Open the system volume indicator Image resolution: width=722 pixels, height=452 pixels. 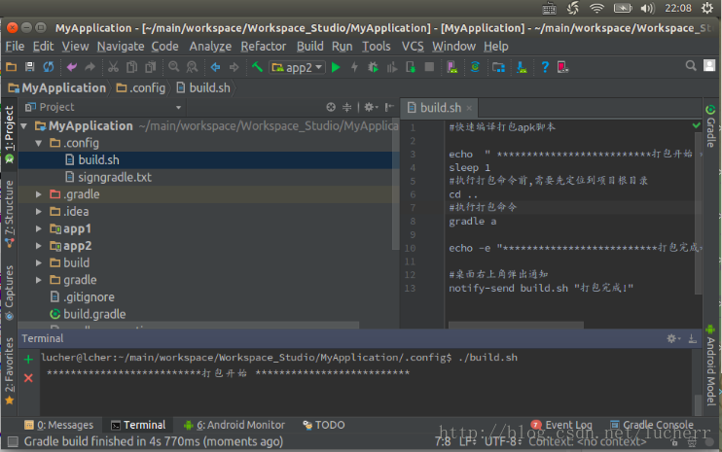click(647, 8)
